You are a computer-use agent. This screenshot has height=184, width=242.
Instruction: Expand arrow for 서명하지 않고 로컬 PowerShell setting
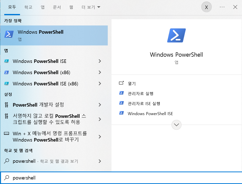coord(100,119)
